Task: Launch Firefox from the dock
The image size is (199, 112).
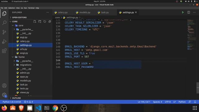Action: coord(4,108)
